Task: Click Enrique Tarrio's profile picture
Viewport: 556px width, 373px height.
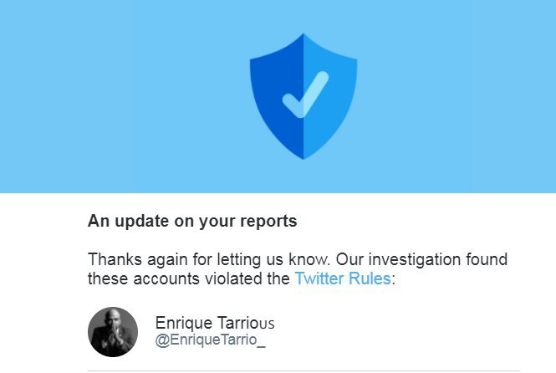Action: pos(113,332)
